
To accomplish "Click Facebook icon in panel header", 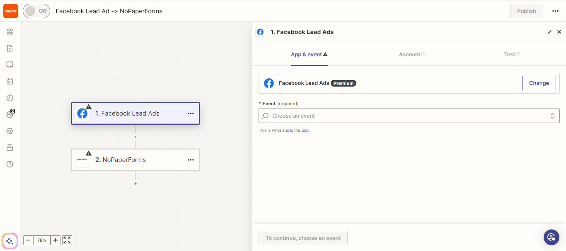I will click(260, 32).
